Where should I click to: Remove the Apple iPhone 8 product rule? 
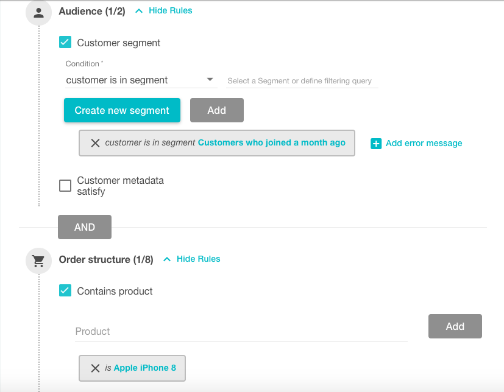[x=95, y=368]
